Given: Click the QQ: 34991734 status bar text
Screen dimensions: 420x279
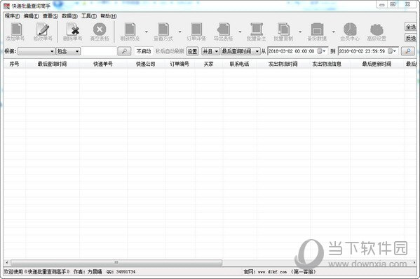Looking at the screenshot, I should pyautogui.click(x=121, y=272).
